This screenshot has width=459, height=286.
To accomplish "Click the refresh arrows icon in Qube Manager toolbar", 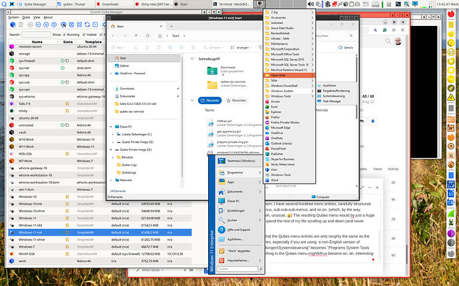I will click(x=87, y=25).
